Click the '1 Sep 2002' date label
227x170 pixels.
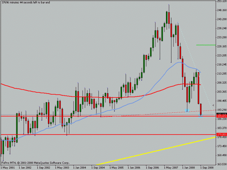[44, 168]
